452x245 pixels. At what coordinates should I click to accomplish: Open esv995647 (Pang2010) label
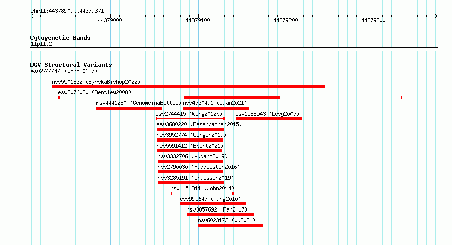pos(210,199)
